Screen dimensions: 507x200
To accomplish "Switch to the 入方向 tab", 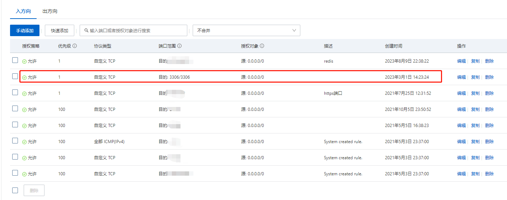I will point(23,11).
